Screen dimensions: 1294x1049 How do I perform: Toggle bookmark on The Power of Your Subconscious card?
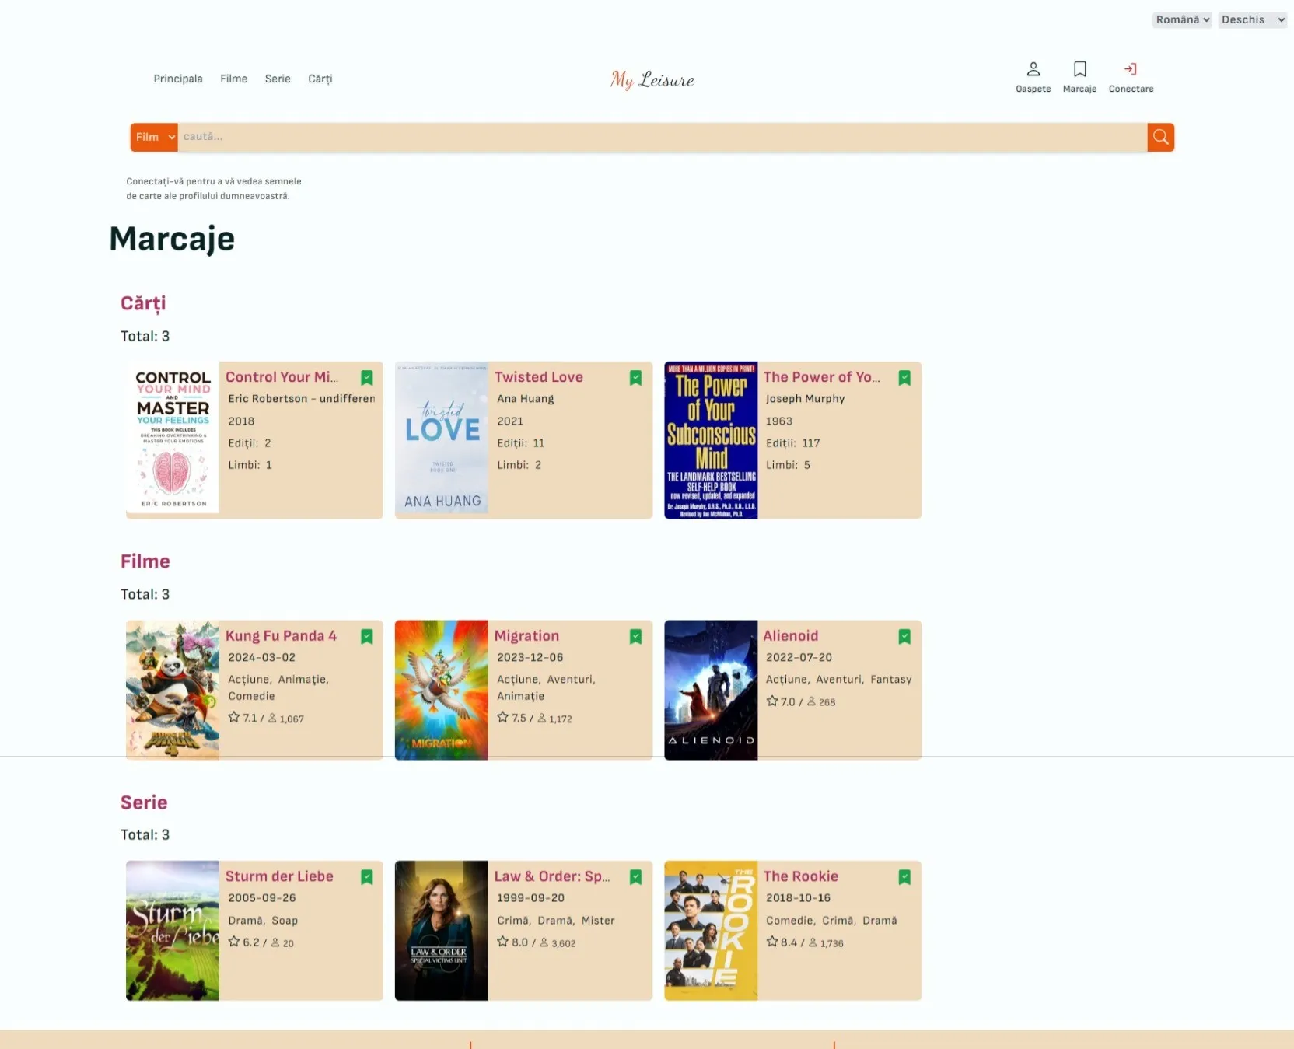click(904, 378)
